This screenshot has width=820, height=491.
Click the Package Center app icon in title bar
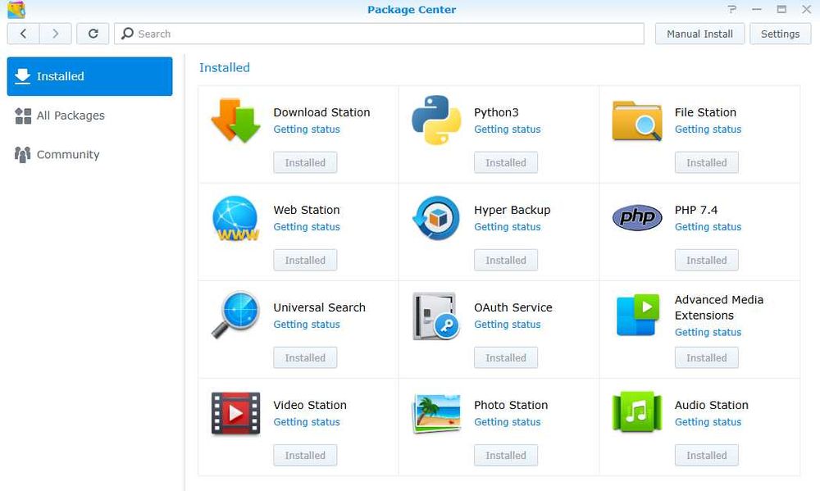coord(16,9)
